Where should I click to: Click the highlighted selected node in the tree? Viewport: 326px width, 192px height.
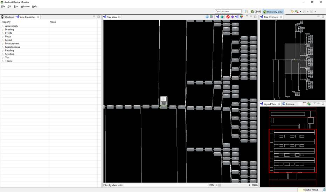pos(164,107)
